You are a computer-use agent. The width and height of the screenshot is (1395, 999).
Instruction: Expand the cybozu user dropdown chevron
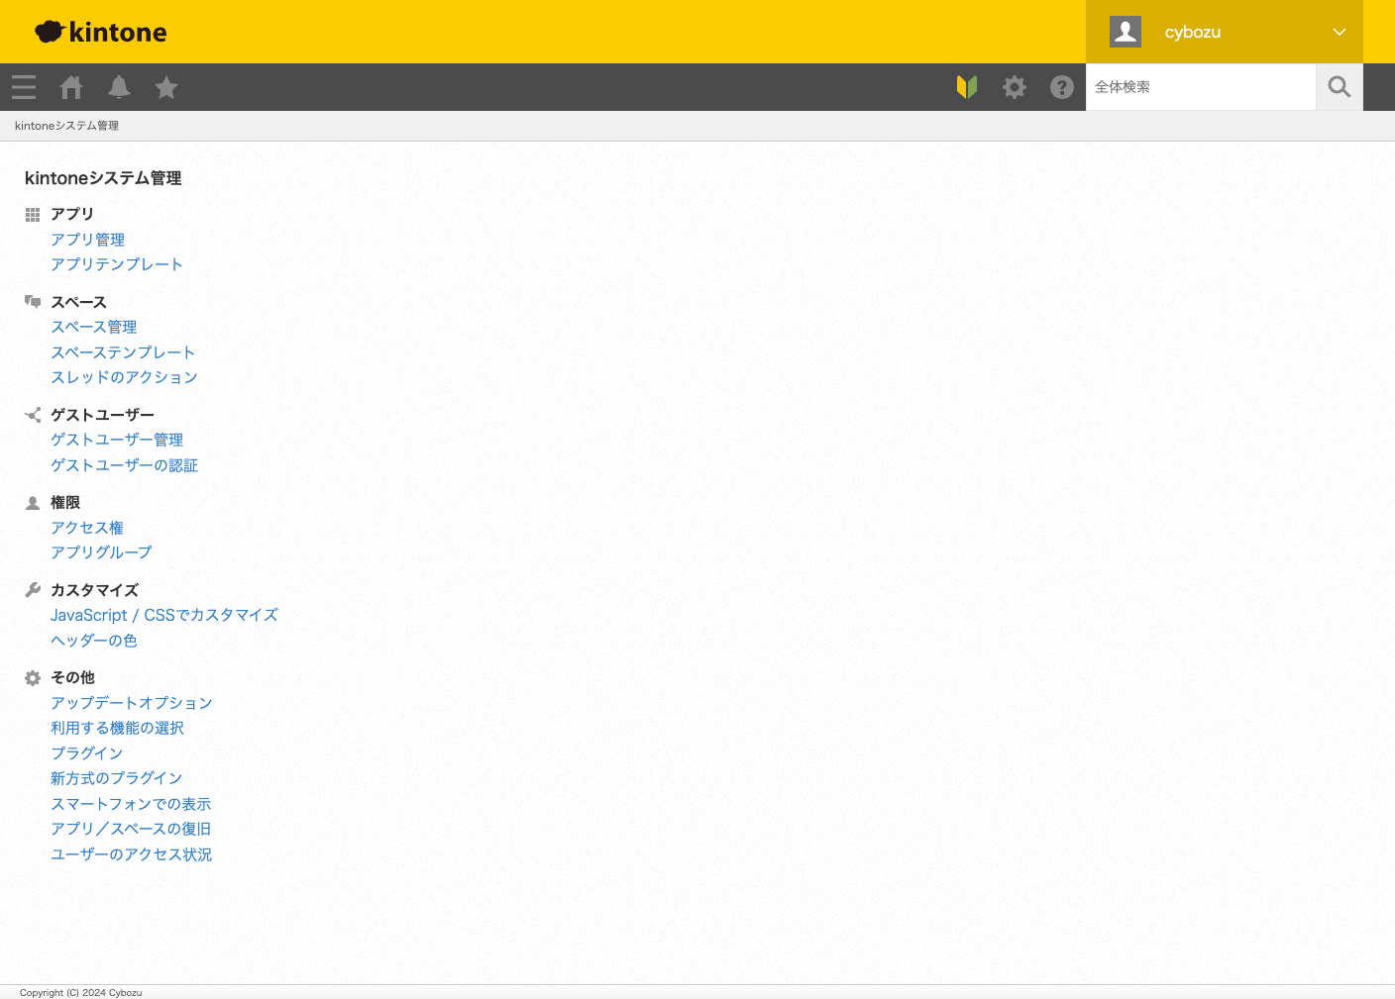pos(1340,32)
